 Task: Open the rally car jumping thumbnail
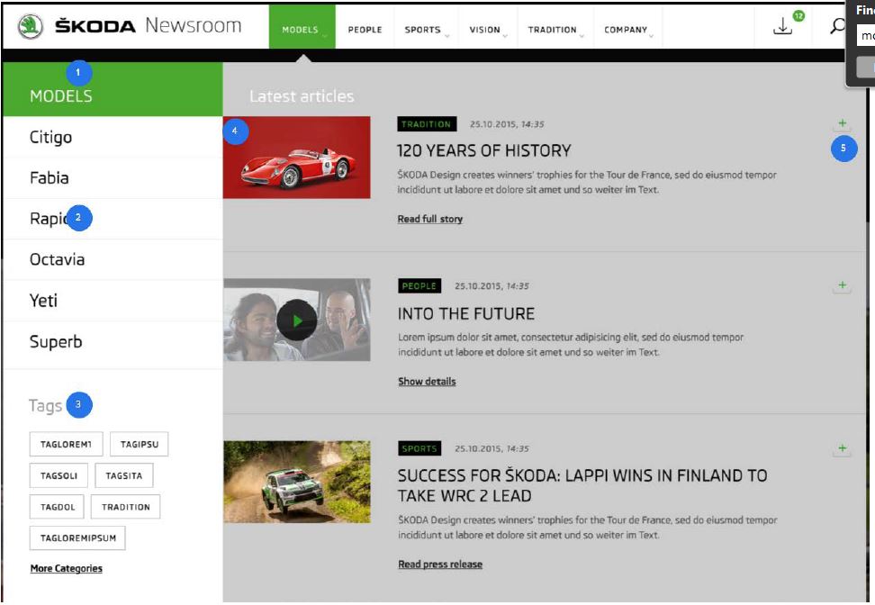pyautogui.click(x=297, y=482)
